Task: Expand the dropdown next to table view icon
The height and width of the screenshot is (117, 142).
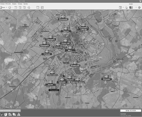Action: tap(123, 7)
